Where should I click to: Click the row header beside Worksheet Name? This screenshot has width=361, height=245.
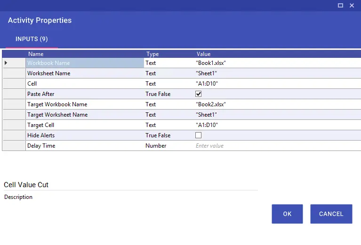[14, 73]
